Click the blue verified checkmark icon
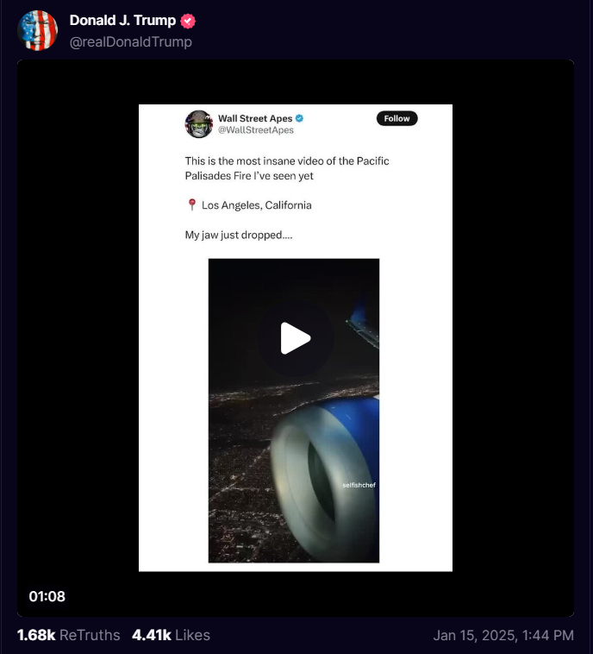 299,118
